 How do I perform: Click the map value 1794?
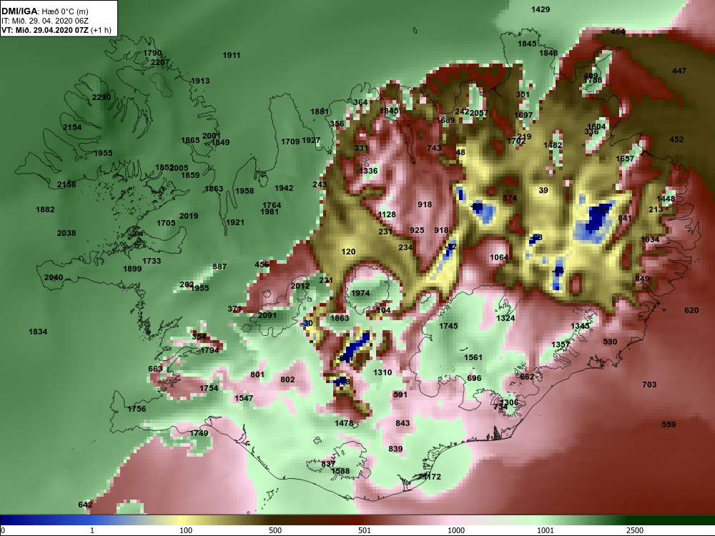coord(209,350)
